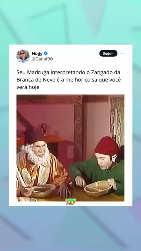Click the words Seu Madruga in the tweet

pos(33,73)
